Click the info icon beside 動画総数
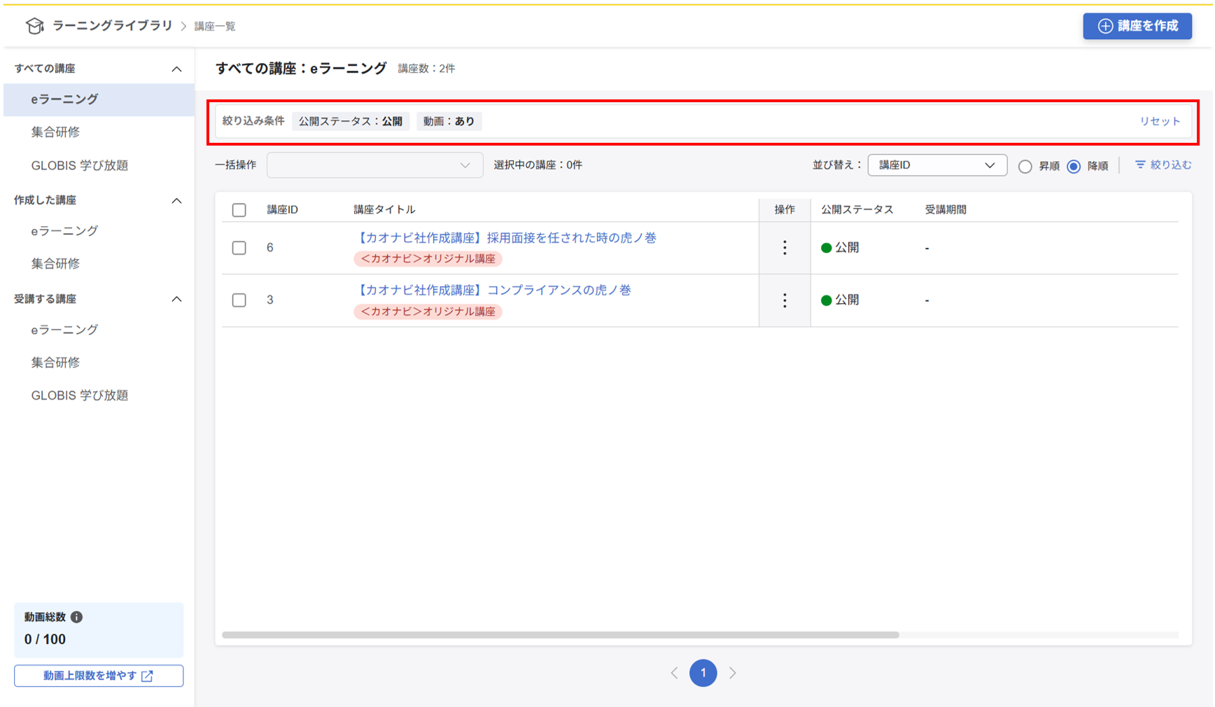Screen dimensions: 1215x707 point(77,617)
